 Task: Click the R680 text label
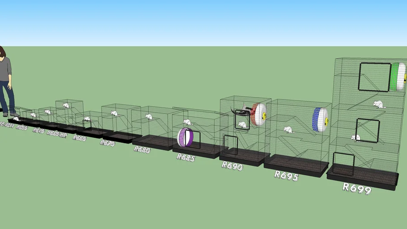click(x=141, y=149)
